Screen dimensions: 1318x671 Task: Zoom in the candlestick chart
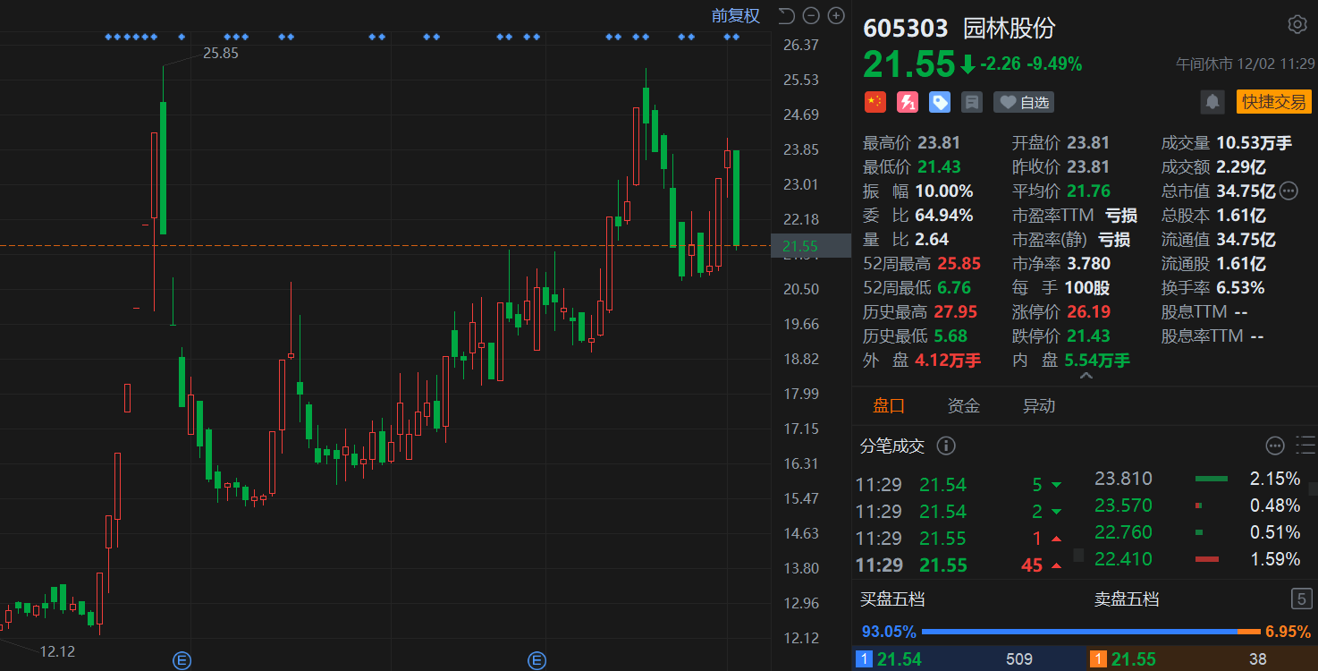[836, 15]
